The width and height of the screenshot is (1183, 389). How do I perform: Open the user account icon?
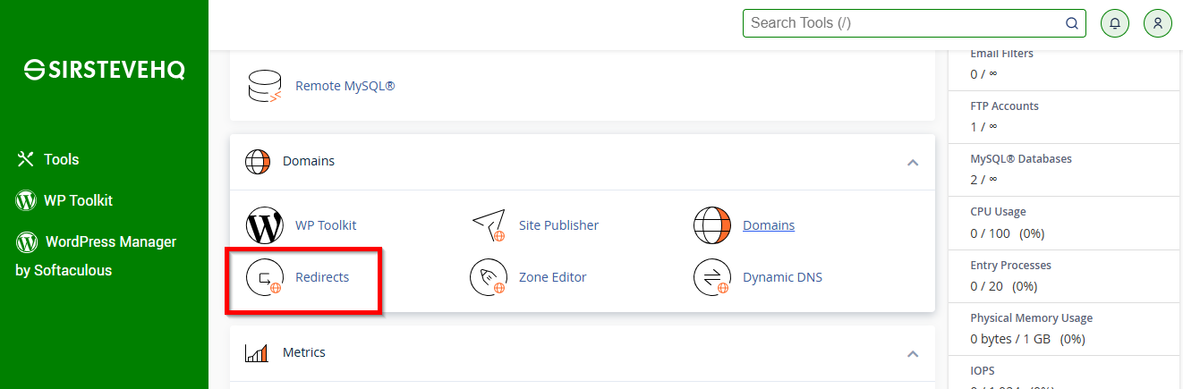pyautogui.click(x=1158, y=23)
